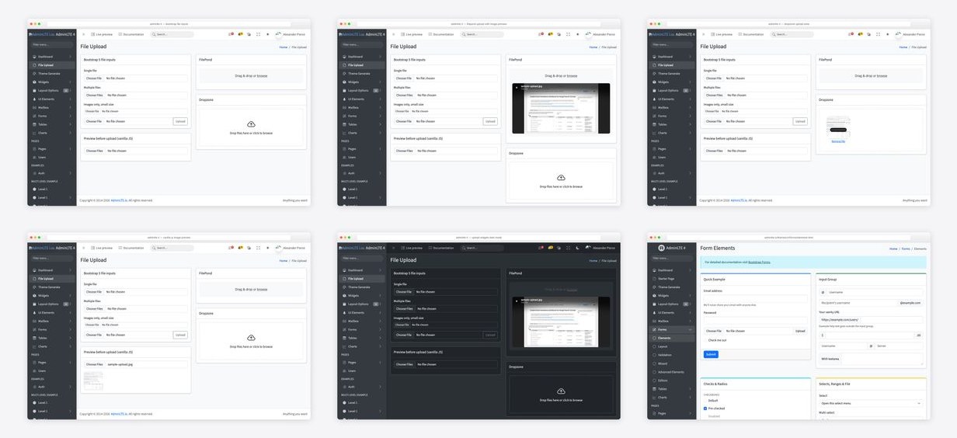
Task: Click the Users icon in dark-mode sidebar
Action: [344, 370]
